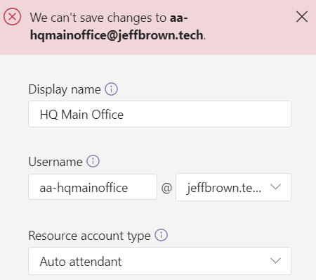Click the Resource account type label
Image resolution: width=316 pixels, height=280 pixels.
tap(89, 236)
